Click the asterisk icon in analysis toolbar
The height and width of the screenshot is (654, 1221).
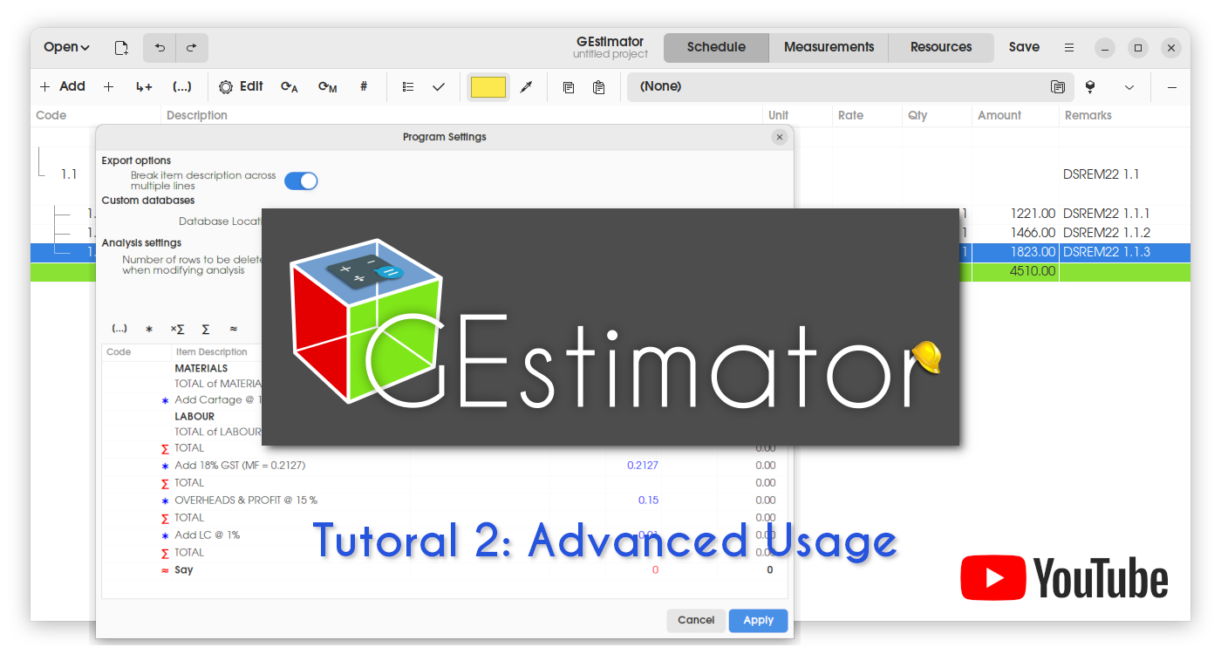tap(149, 329)
